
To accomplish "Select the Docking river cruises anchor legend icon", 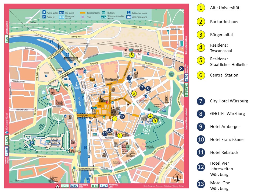I will point(128,12).
